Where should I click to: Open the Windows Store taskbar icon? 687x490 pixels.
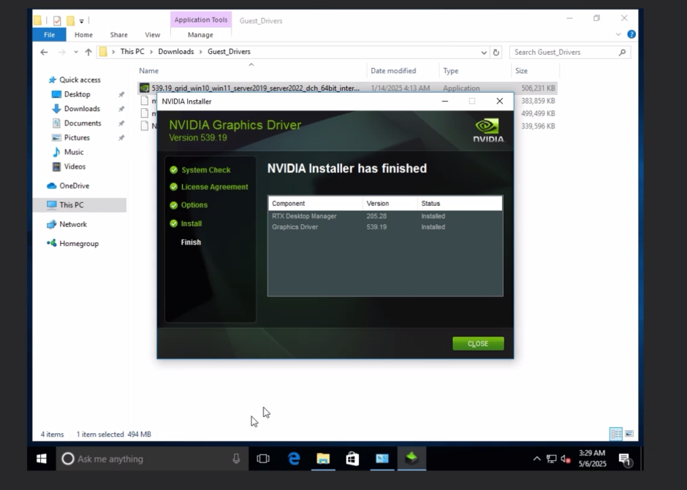pos(352,459)
